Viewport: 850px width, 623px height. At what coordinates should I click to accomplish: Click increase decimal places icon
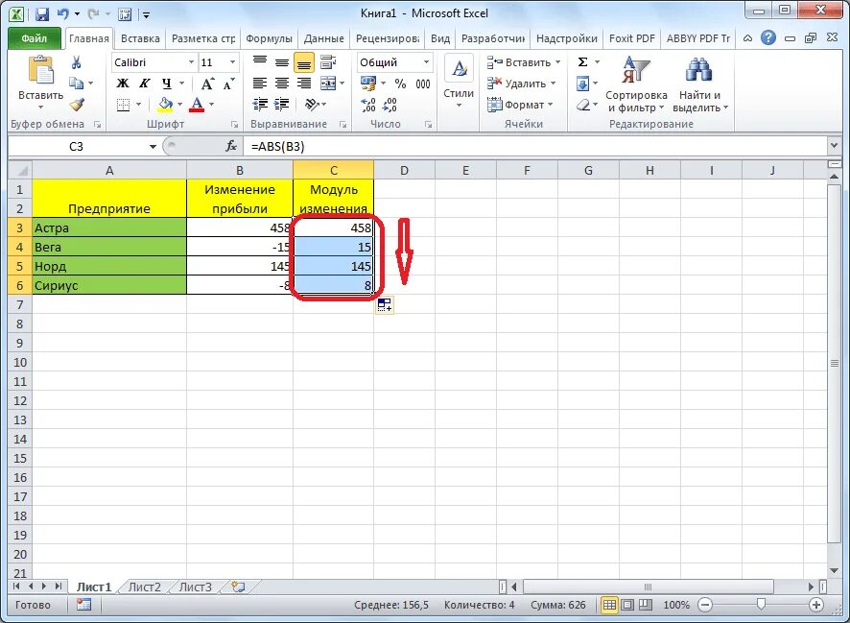tap(368, 105)
